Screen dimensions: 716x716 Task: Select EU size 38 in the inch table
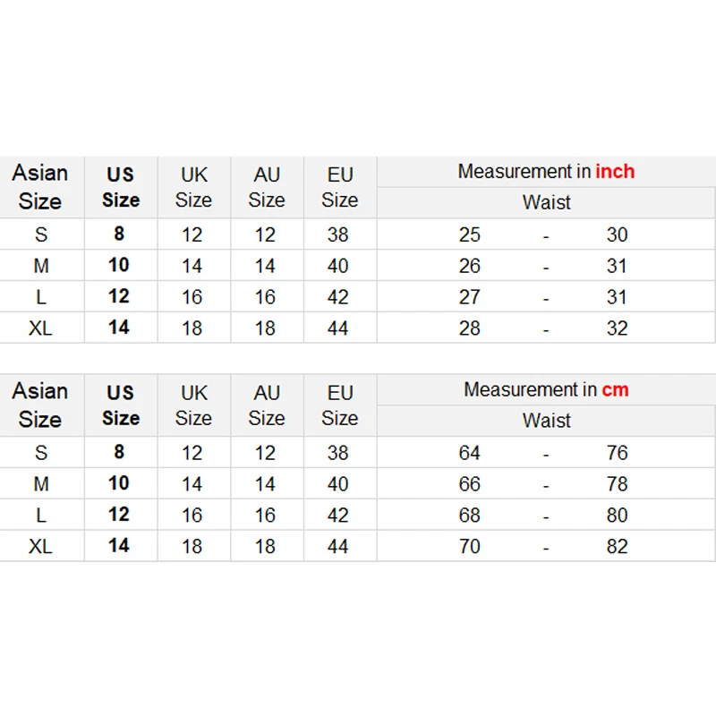338,235
